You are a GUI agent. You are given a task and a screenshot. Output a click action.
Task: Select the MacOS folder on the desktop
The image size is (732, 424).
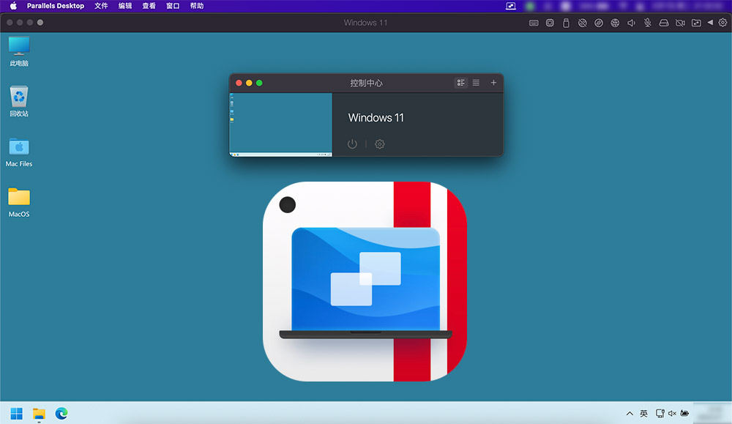pos(19,202)
